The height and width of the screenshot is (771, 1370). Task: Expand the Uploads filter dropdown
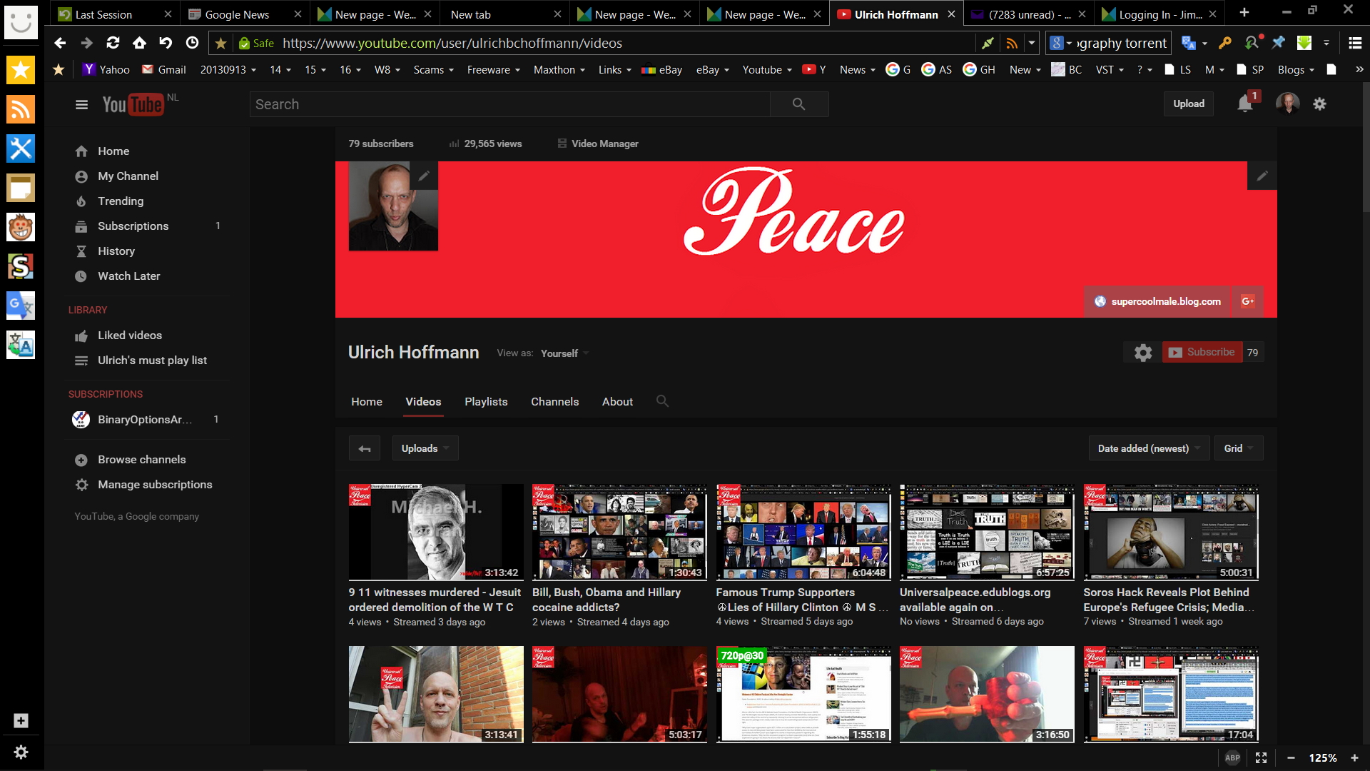point(425,448)
